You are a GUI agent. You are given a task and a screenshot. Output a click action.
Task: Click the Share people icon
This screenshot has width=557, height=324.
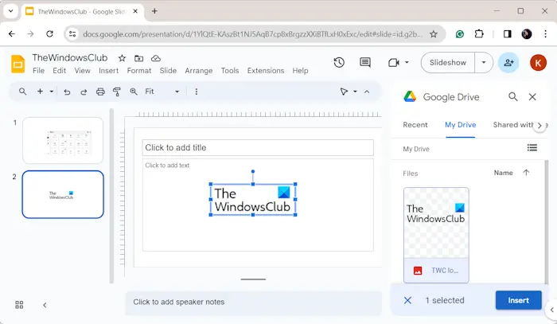[x=508, y=63]
